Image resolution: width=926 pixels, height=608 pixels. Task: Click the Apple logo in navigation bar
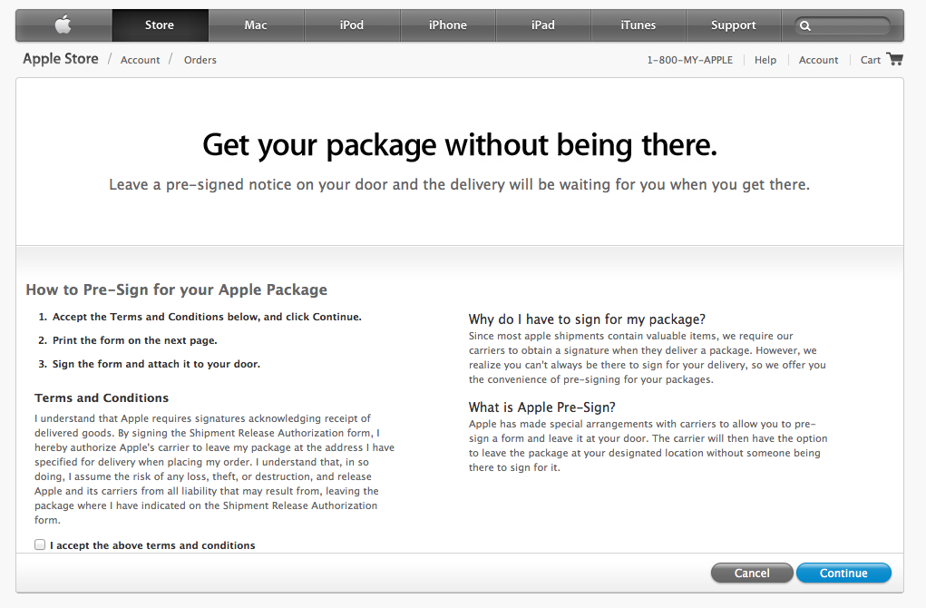click(63, 25)
